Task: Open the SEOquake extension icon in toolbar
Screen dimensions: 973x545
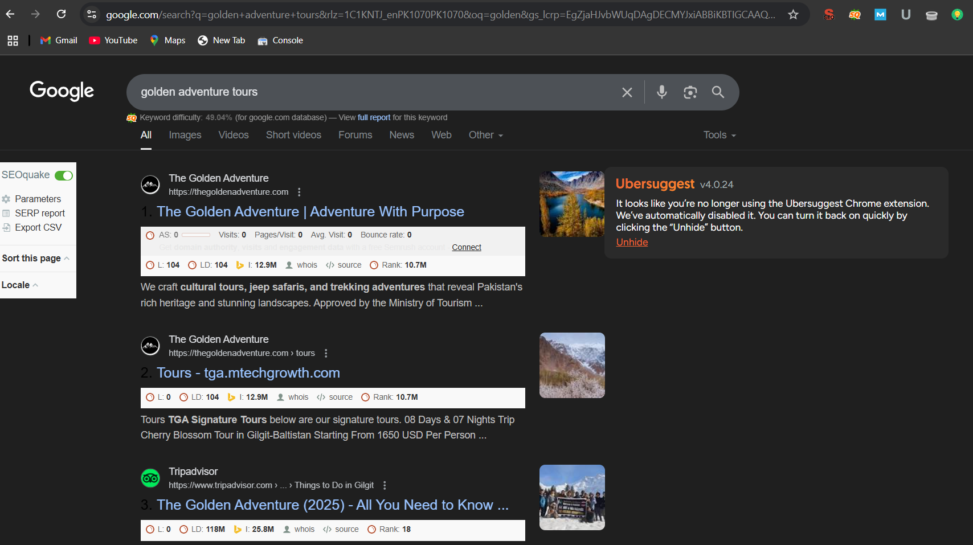Action: [855, 15]
